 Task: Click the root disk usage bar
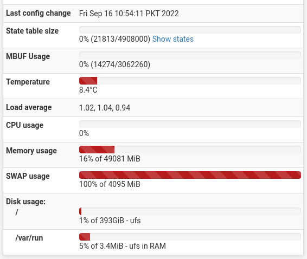click(190, 211)
